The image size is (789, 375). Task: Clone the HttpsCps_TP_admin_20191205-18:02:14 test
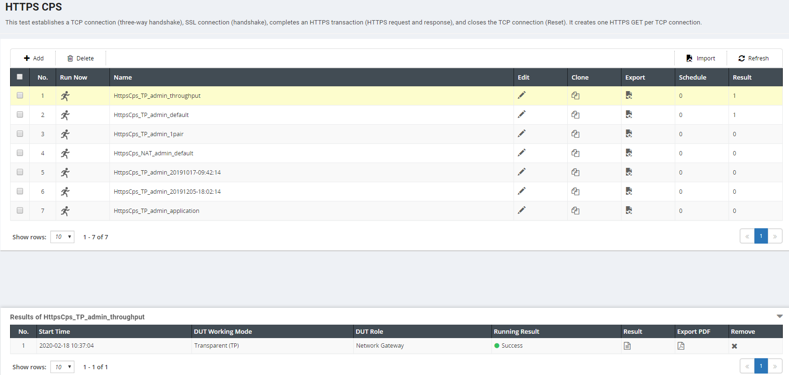coord(575,191)
